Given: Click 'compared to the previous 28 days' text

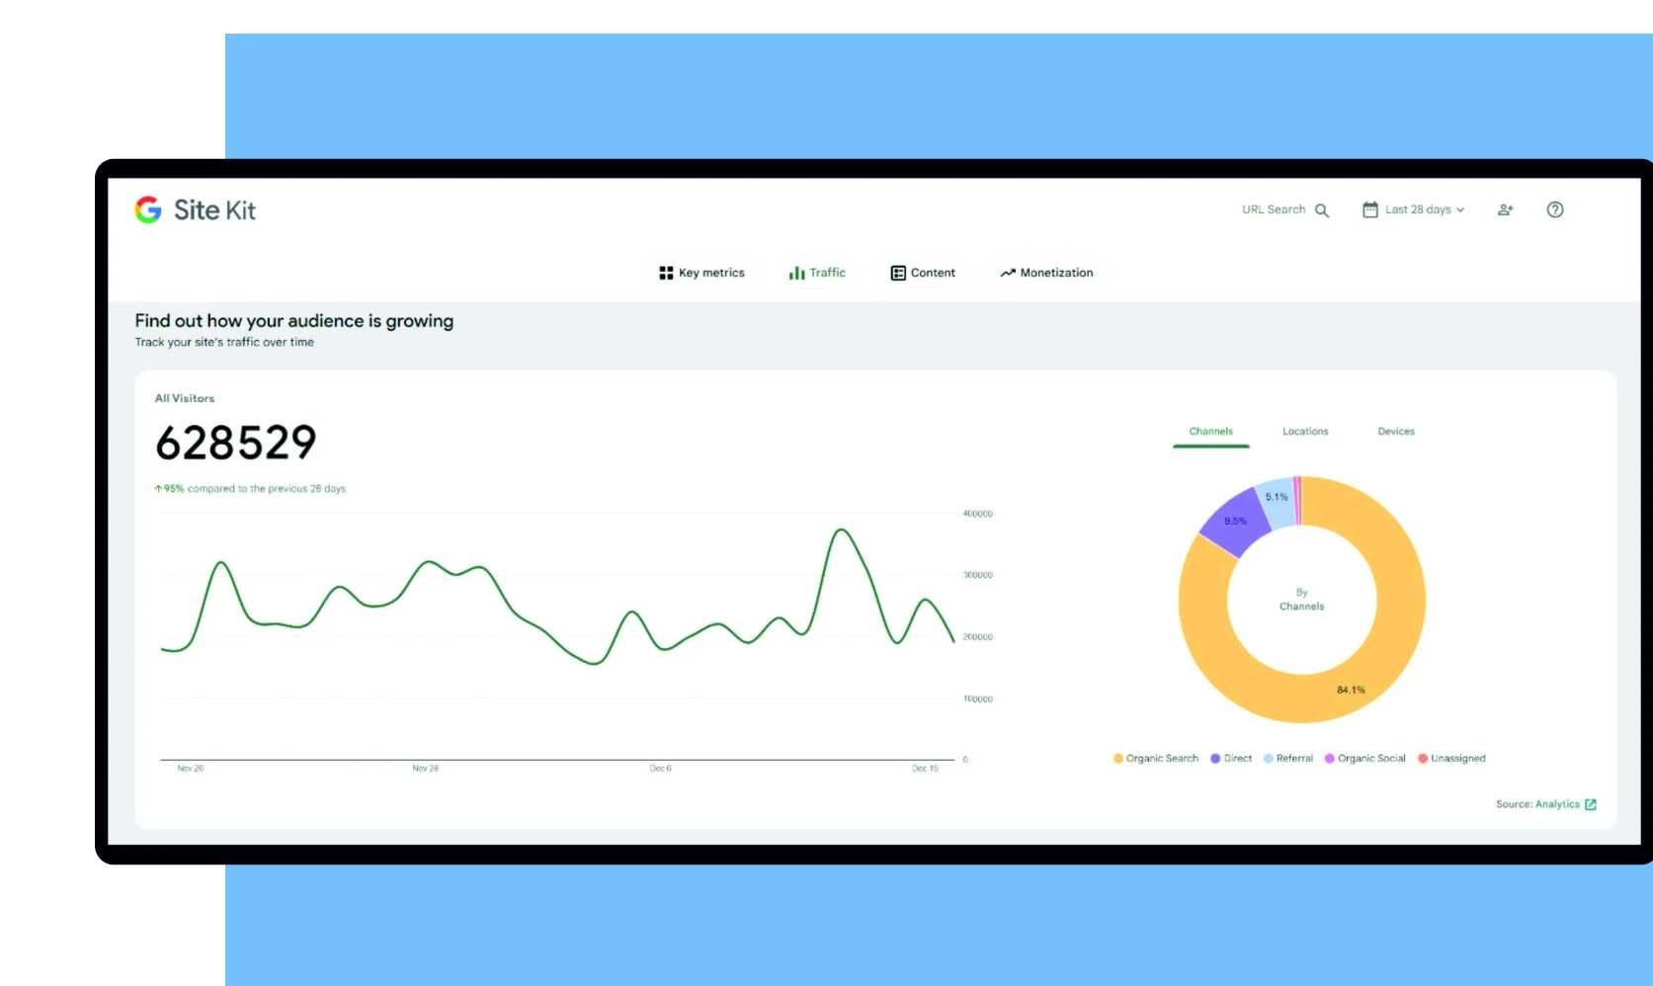Looking at the screenshot, I should [x=267, y=488].
